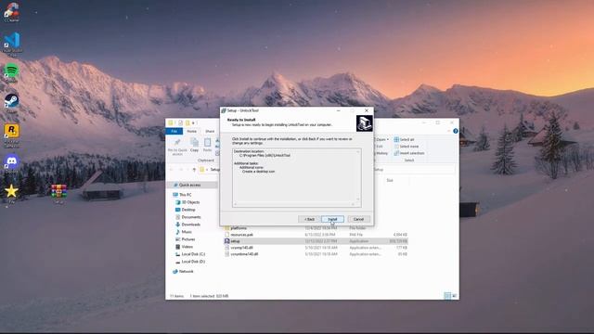The height and width of the screenshot is (334, 594).
Task: Select the yellow star desktop icon
Action: [x=11, y=194]
